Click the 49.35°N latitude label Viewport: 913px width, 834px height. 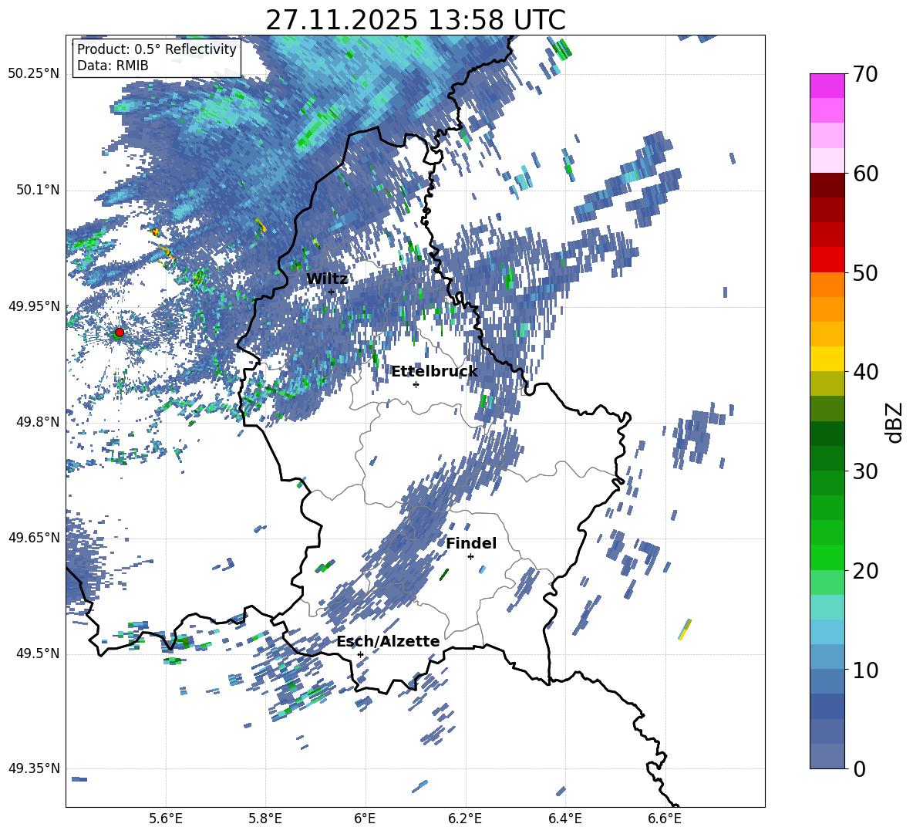[x=35, y=768]
